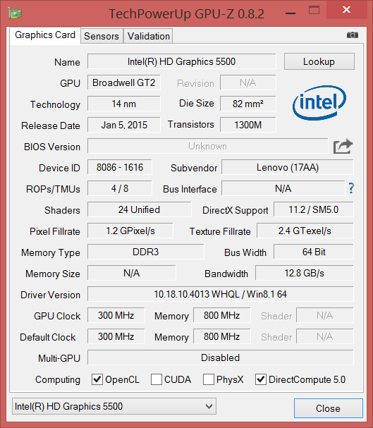Click the GPU-Z app icon in the title bar

click(x=15, y=13)
